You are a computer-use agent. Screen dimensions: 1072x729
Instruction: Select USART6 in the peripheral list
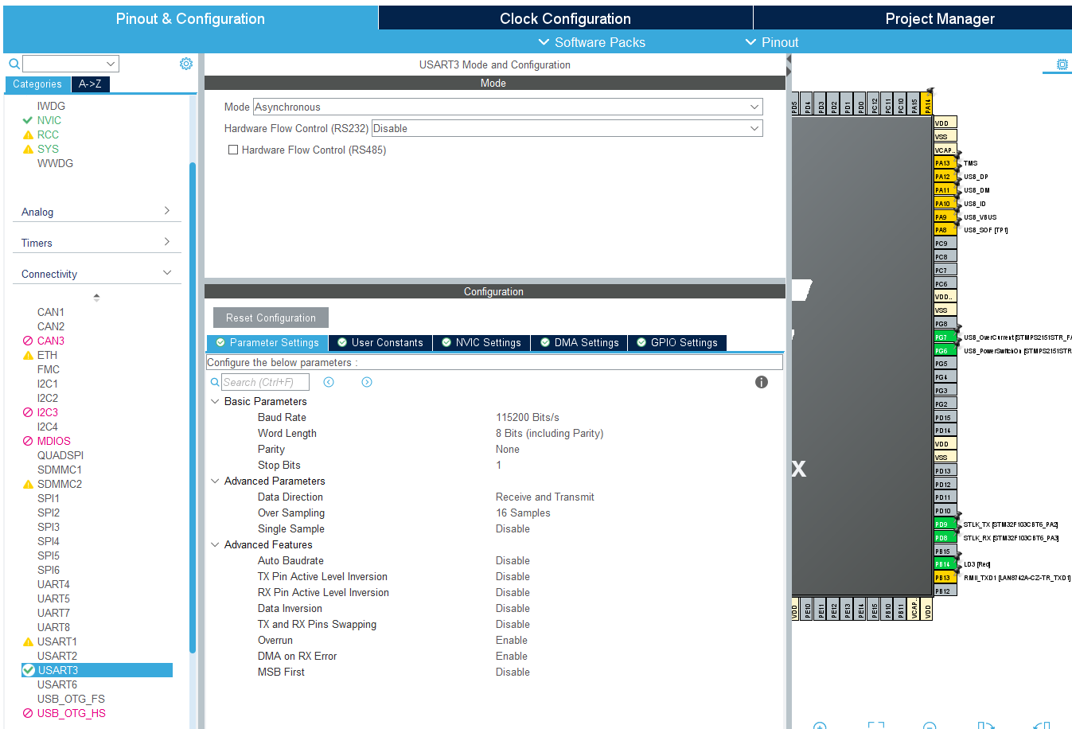57,684
